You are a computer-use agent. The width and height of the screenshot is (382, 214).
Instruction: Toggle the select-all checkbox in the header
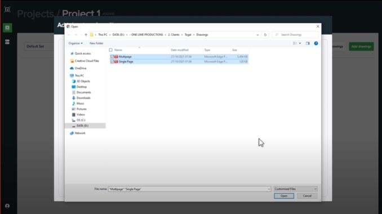[111, 50]
